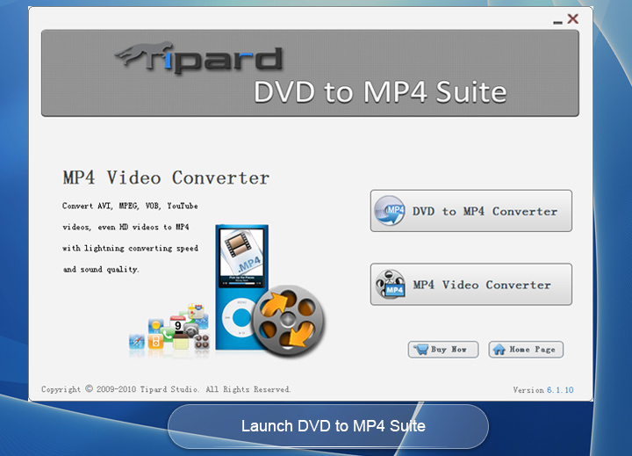This screenshot has height=456, width=632.
Task: Click the 'videos, even HD videos to MP4' line
Action: [126, 227]
